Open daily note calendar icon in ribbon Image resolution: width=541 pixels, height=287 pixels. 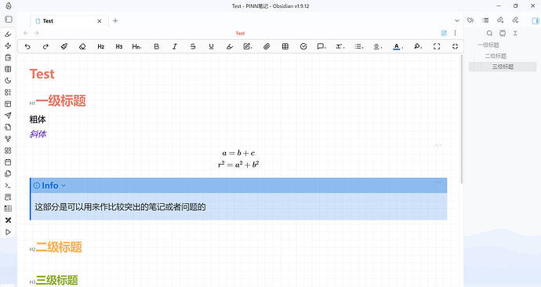coord(8,162)
